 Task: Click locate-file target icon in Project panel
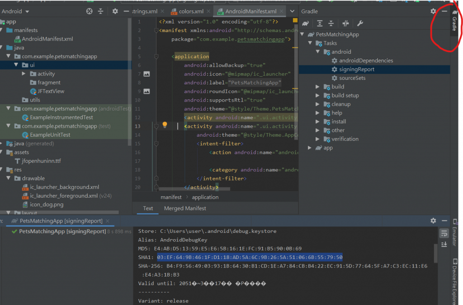tap(89, 11)
